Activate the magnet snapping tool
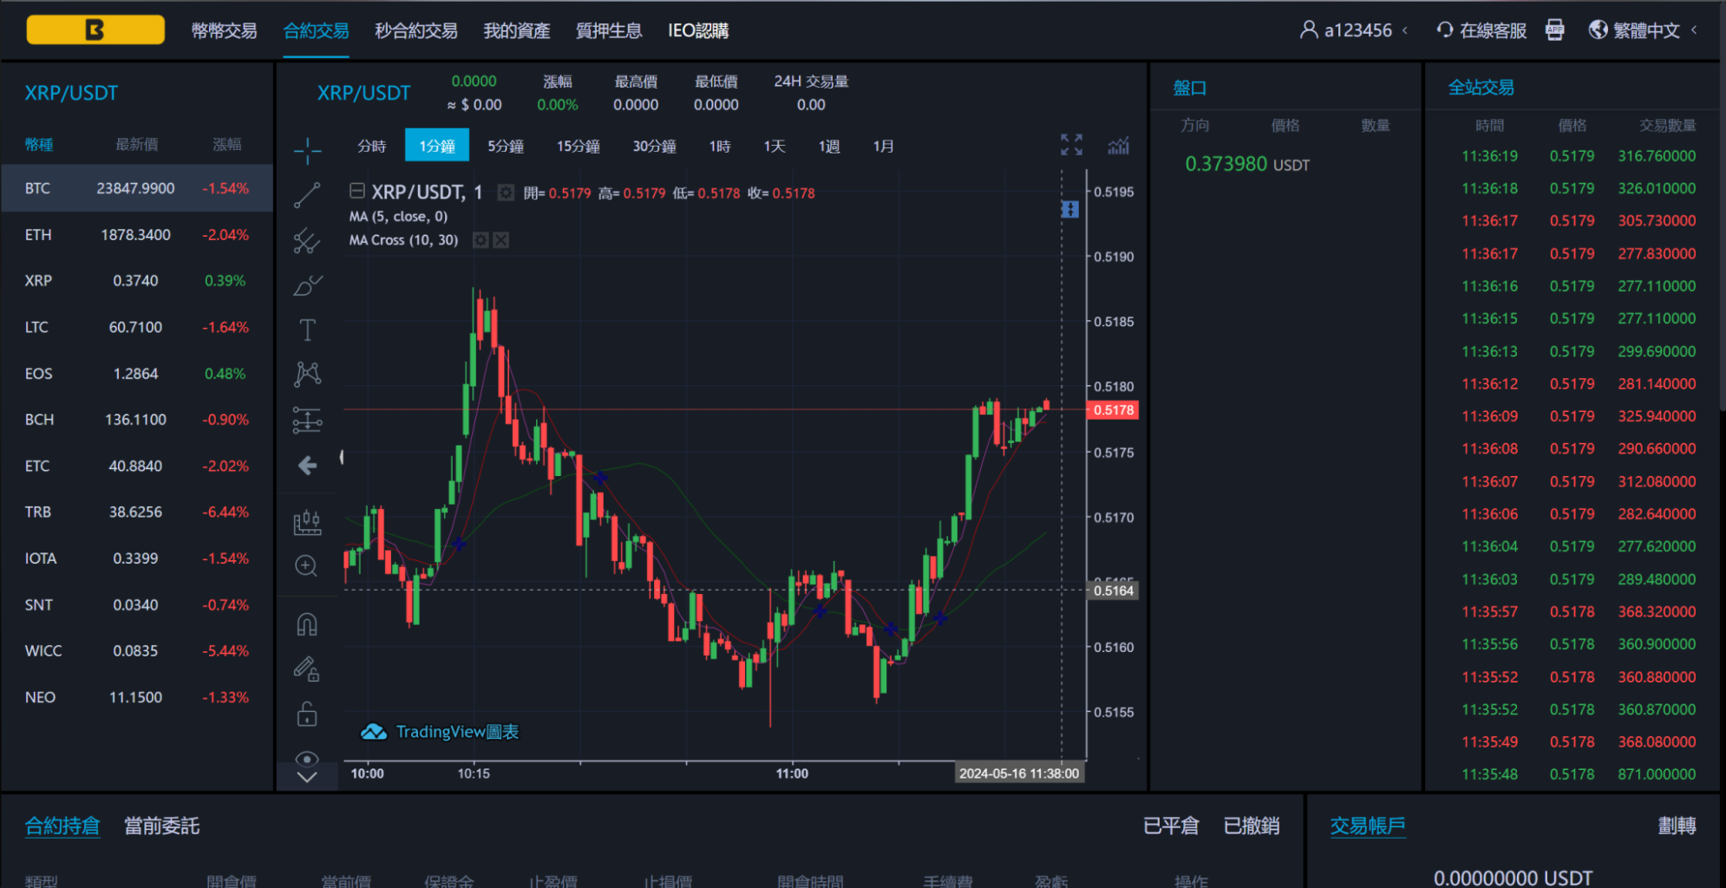1726x888 pixels. pyautogui.click(x=307, y=623)
